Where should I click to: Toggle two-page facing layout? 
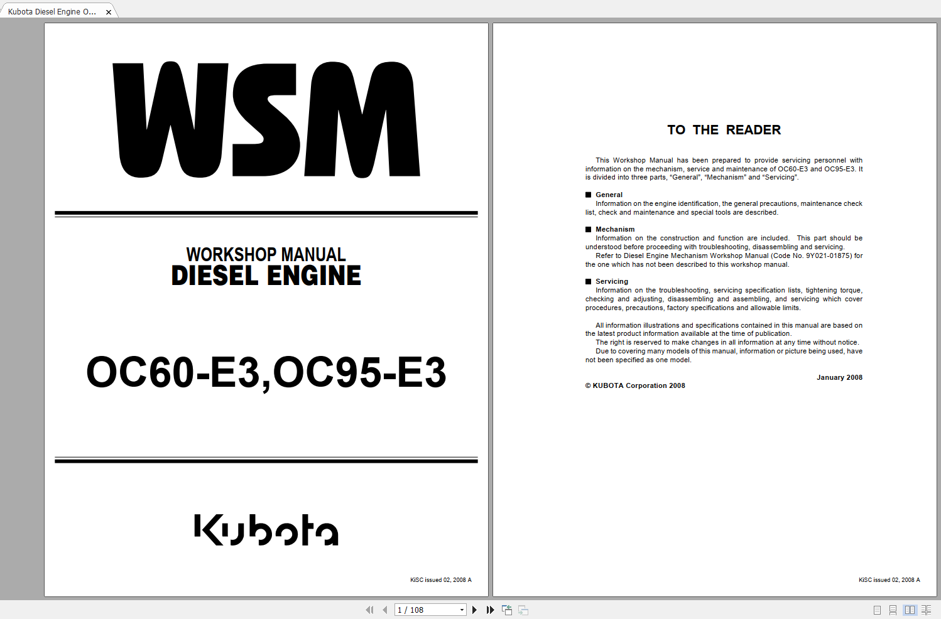(x=910, y=610)
